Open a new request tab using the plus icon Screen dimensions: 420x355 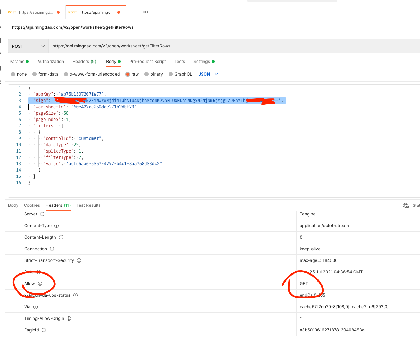coord(133,12)
